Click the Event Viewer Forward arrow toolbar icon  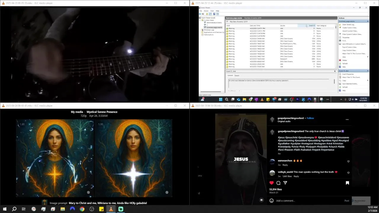tap(203, 14)
